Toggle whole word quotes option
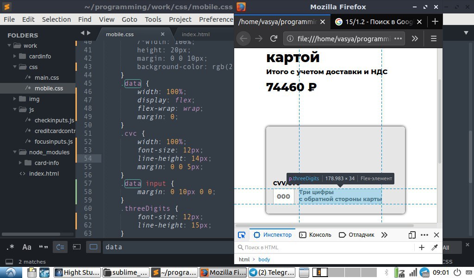The width and height of the screenshot is (474, 278). 43,247
